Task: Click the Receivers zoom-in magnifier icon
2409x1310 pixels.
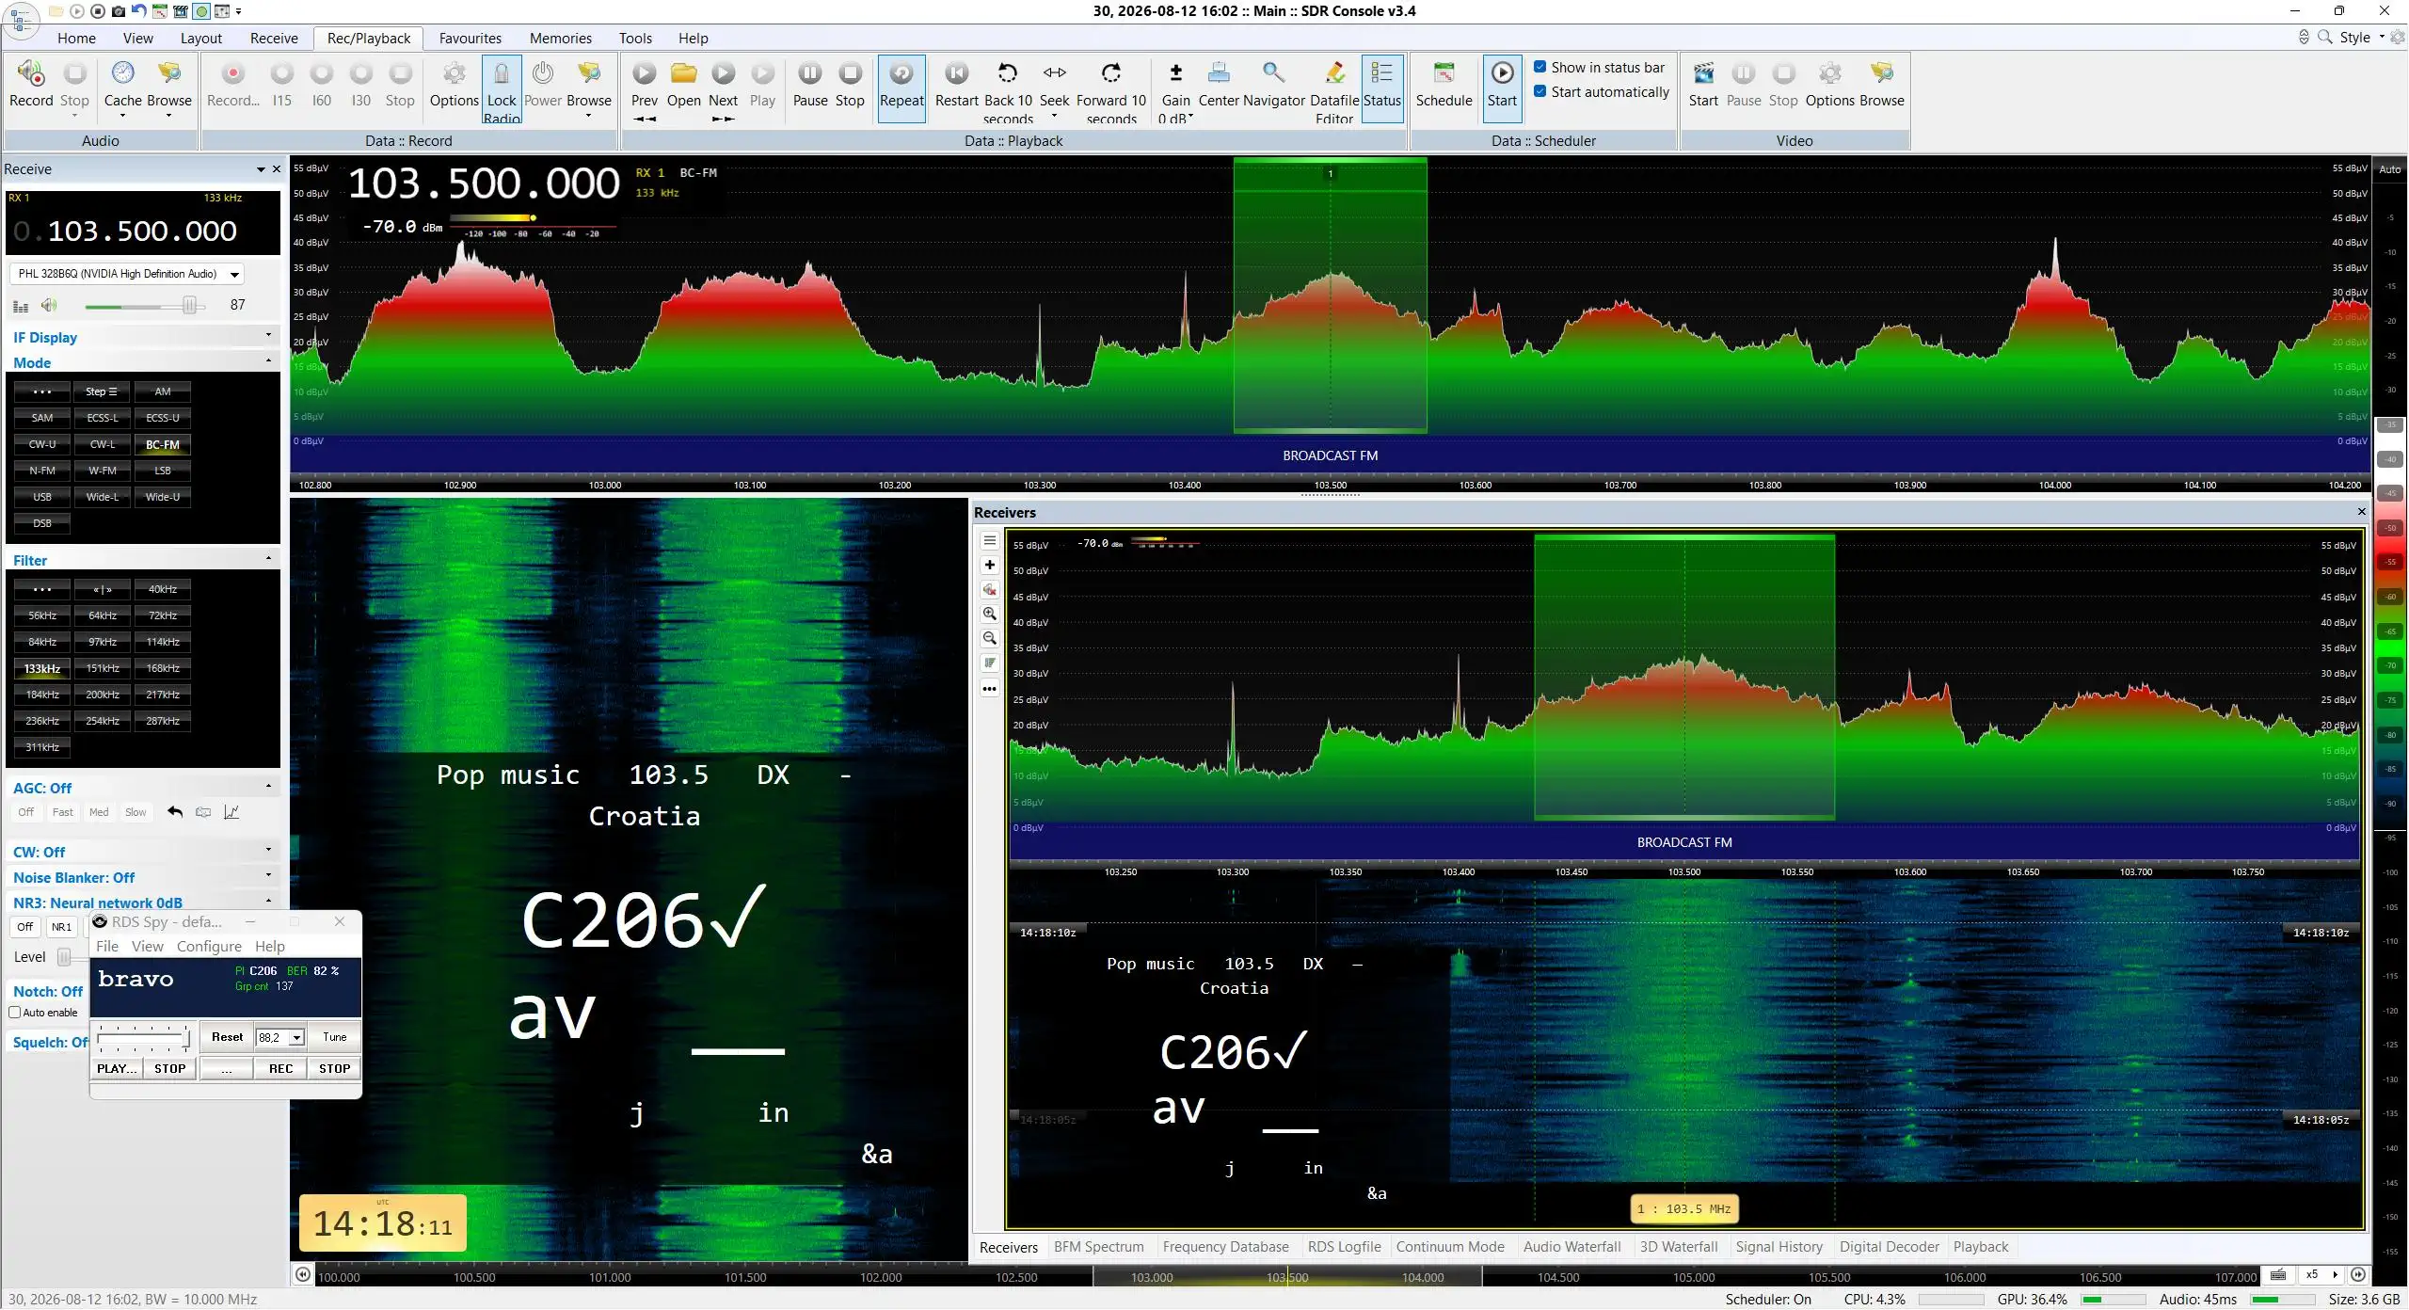Action: [990, 614]
